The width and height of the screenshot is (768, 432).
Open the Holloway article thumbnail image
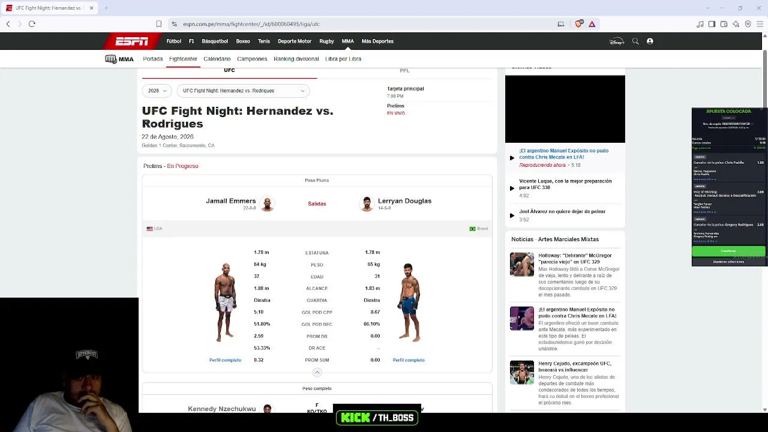[522, 265]
